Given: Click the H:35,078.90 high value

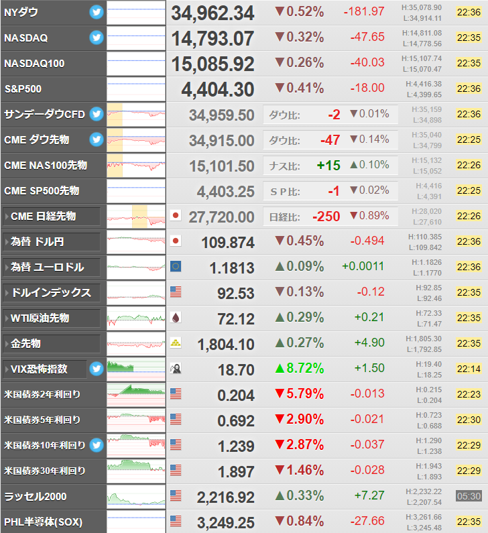Looking at the screenshot, I should [422, 7].
